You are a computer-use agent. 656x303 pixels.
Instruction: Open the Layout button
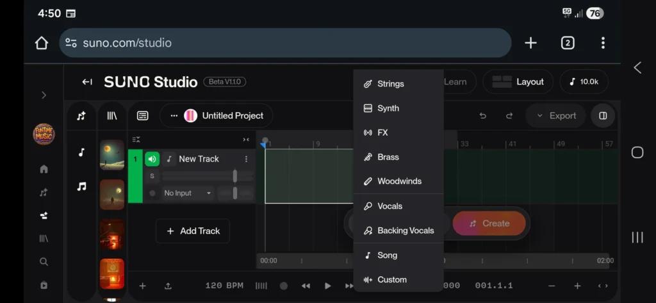(518, 82)
